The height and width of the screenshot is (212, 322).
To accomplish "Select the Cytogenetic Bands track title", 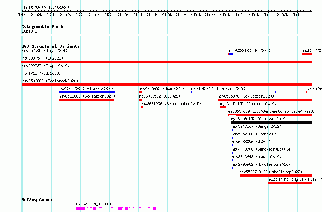I will 43,27.
